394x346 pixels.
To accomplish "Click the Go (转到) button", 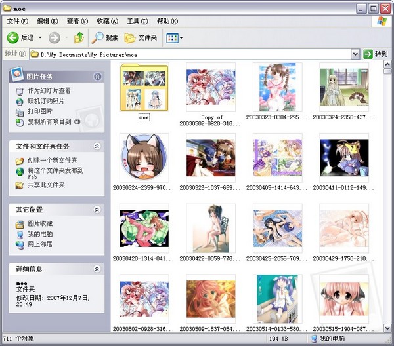I will point(376,54).
